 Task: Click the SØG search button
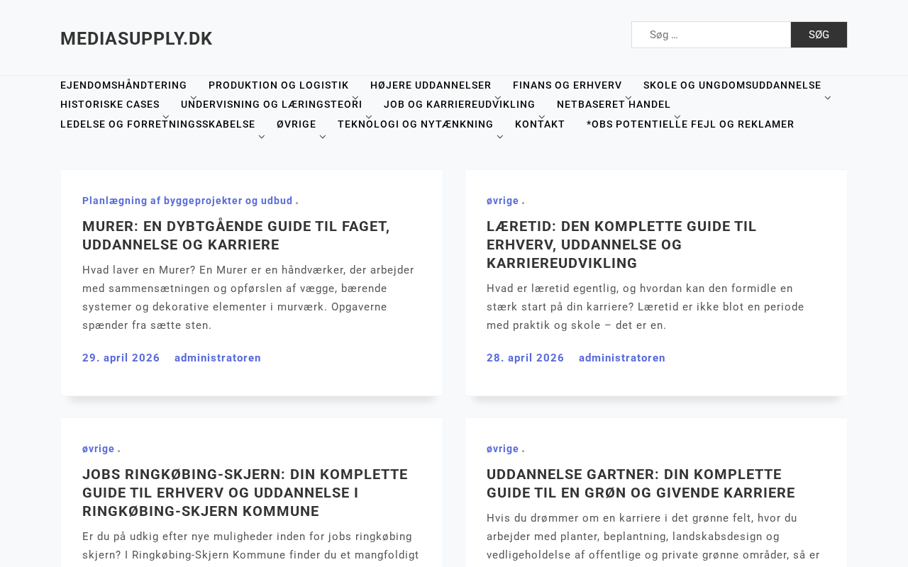(819, 35)
